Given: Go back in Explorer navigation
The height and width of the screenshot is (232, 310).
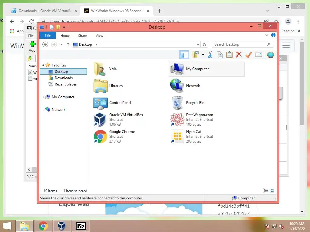Looking at the screenshot, I should tap(45, 44).
